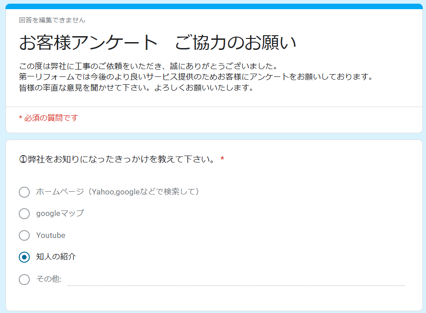Click the description line starting 第一リフォームでは

click(196, 77)
